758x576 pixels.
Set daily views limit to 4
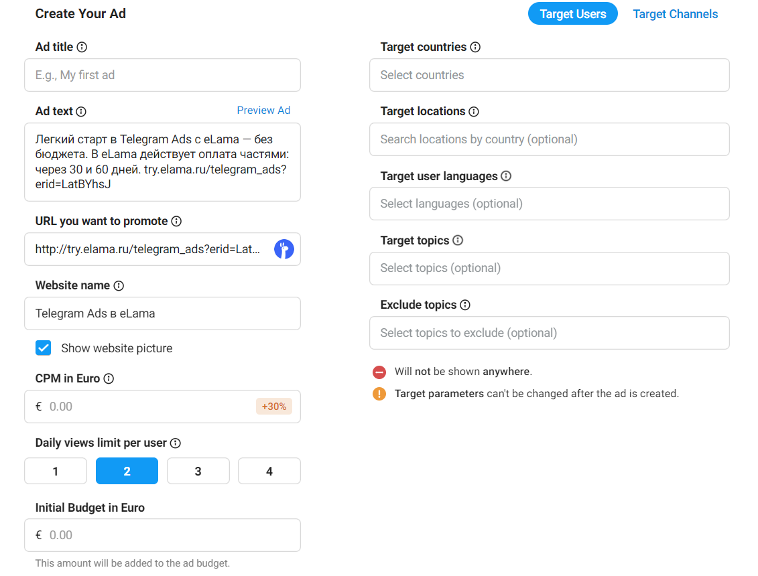click(269, 471)
